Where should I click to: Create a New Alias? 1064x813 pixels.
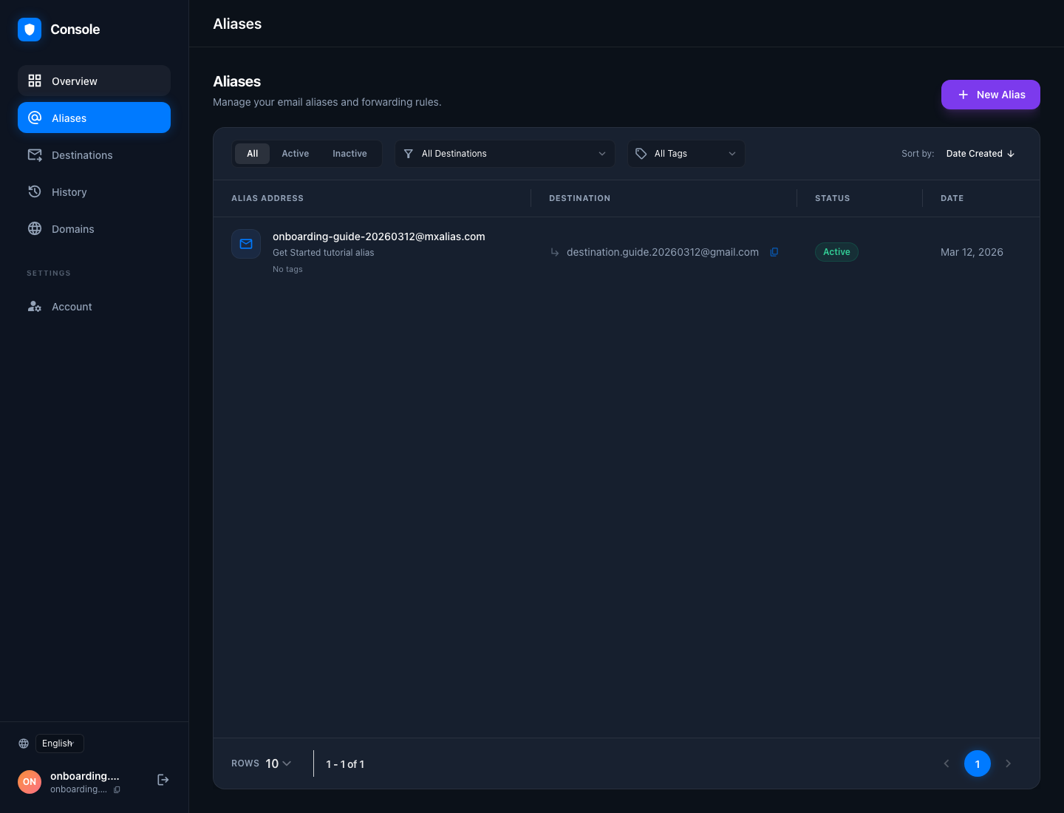(990, 95)
